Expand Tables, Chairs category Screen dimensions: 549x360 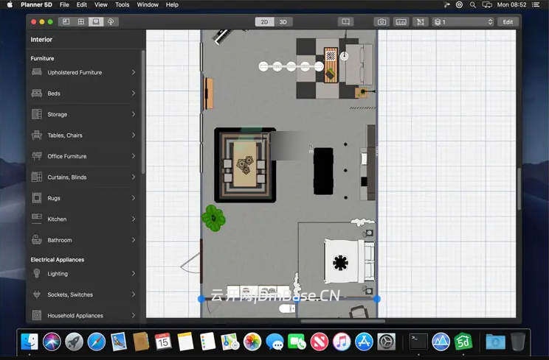[83, 135]
